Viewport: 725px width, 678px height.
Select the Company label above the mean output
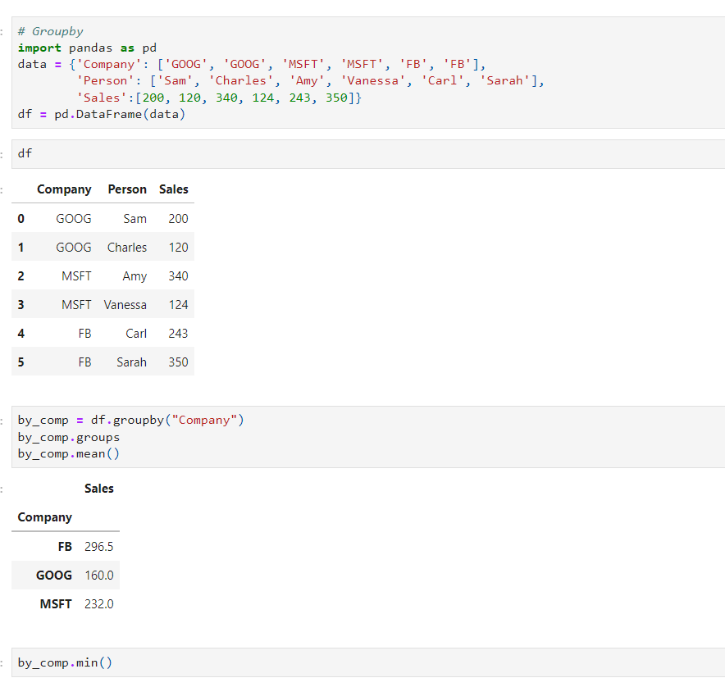pos(44,517)
